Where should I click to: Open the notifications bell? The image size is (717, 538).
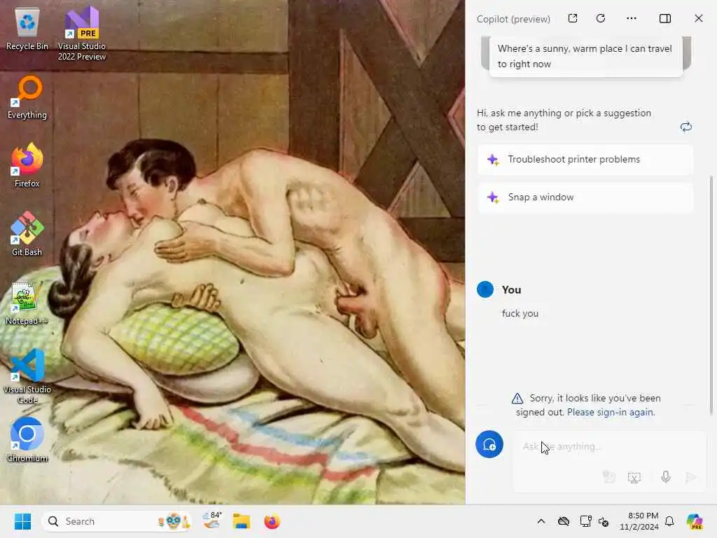669,521
